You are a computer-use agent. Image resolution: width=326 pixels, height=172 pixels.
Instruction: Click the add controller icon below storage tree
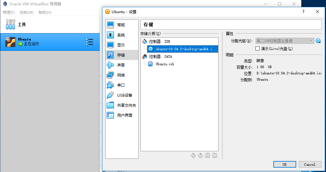[x=193, y=155]
